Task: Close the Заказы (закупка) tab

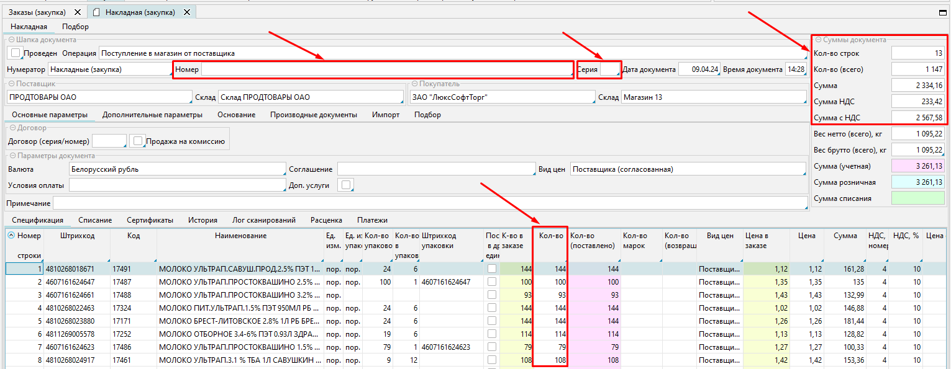Action: [x=78, y=12]
